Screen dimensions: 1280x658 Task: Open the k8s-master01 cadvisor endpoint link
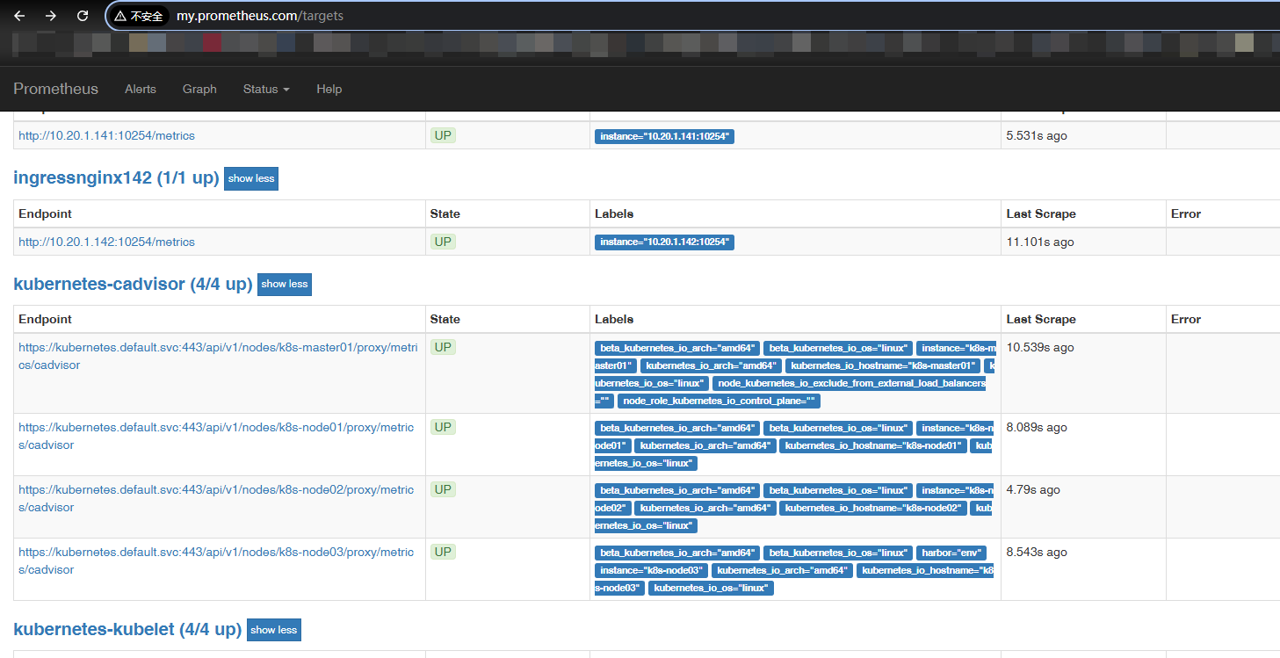[x=218, y=357]
